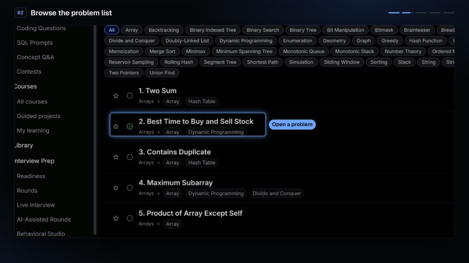Image resolution: width=469 pixels, height=263 pixels.
Task: Star the Maximum Subarray problem
Action: (116, 188)
